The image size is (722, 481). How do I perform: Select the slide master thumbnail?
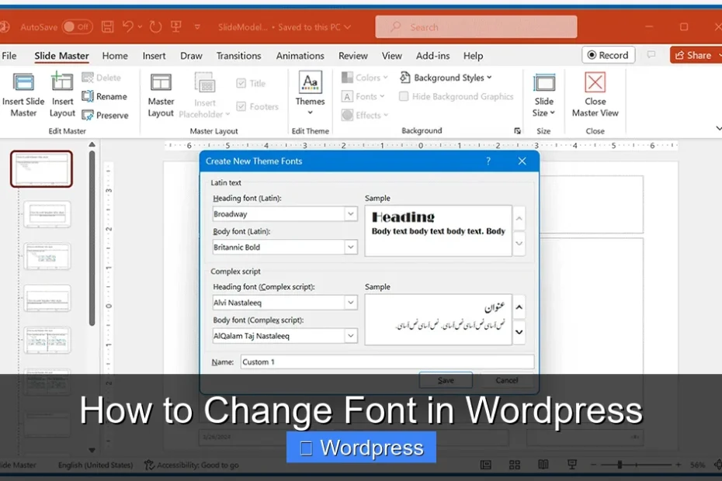pos(41,169)
